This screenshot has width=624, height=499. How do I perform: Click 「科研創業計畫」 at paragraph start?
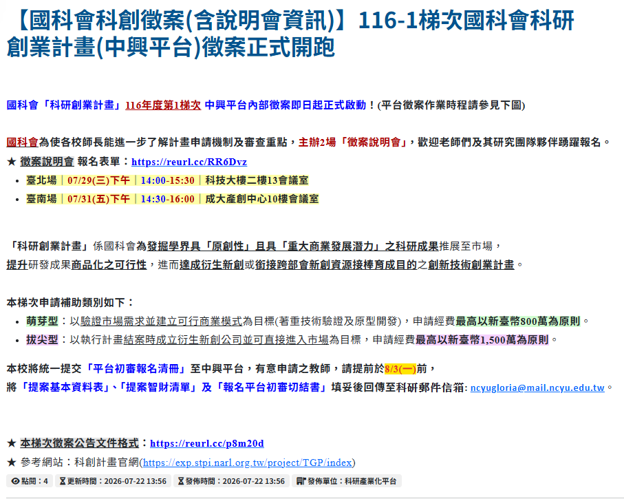(x=50, y=246)
